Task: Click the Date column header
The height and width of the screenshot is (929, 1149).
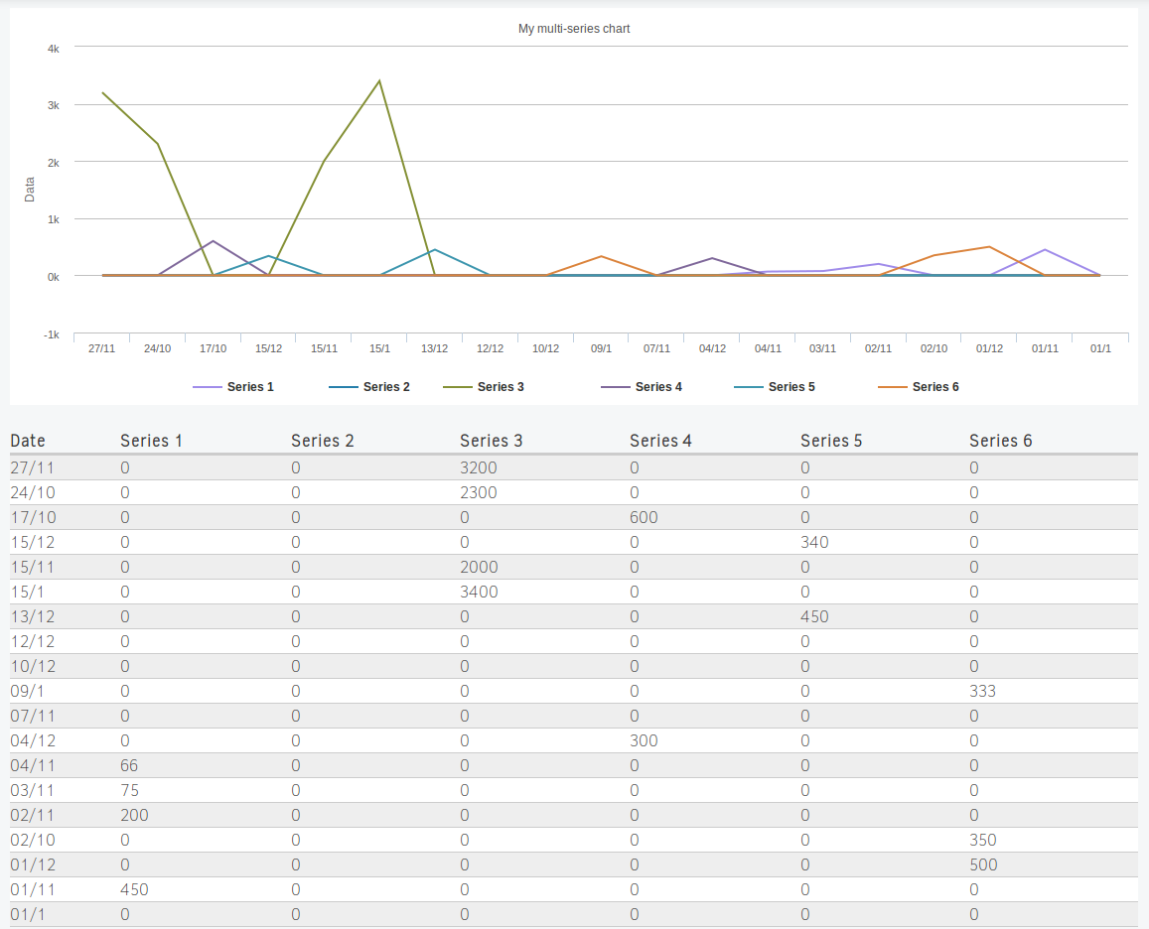Action: coord(28,441)
